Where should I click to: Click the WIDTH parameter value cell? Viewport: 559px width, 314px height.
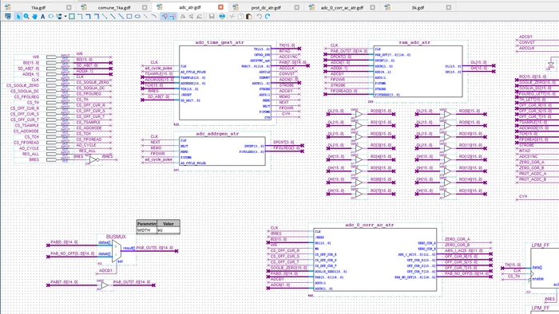pyautogui.click(x=168, y=230)
